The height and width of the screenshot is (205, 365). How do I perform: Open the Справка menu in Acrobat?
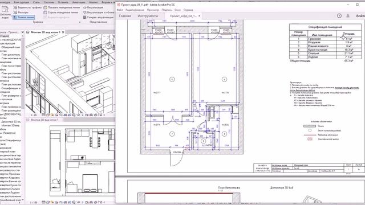click(x=188, y=10)
